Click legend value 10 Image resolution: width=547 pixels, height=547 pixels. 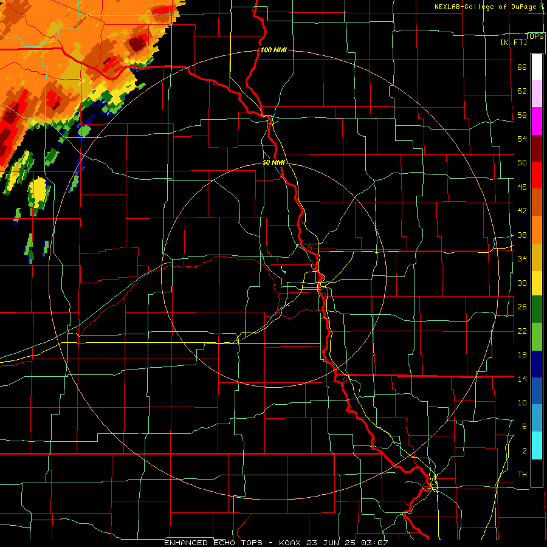[522, 402]
